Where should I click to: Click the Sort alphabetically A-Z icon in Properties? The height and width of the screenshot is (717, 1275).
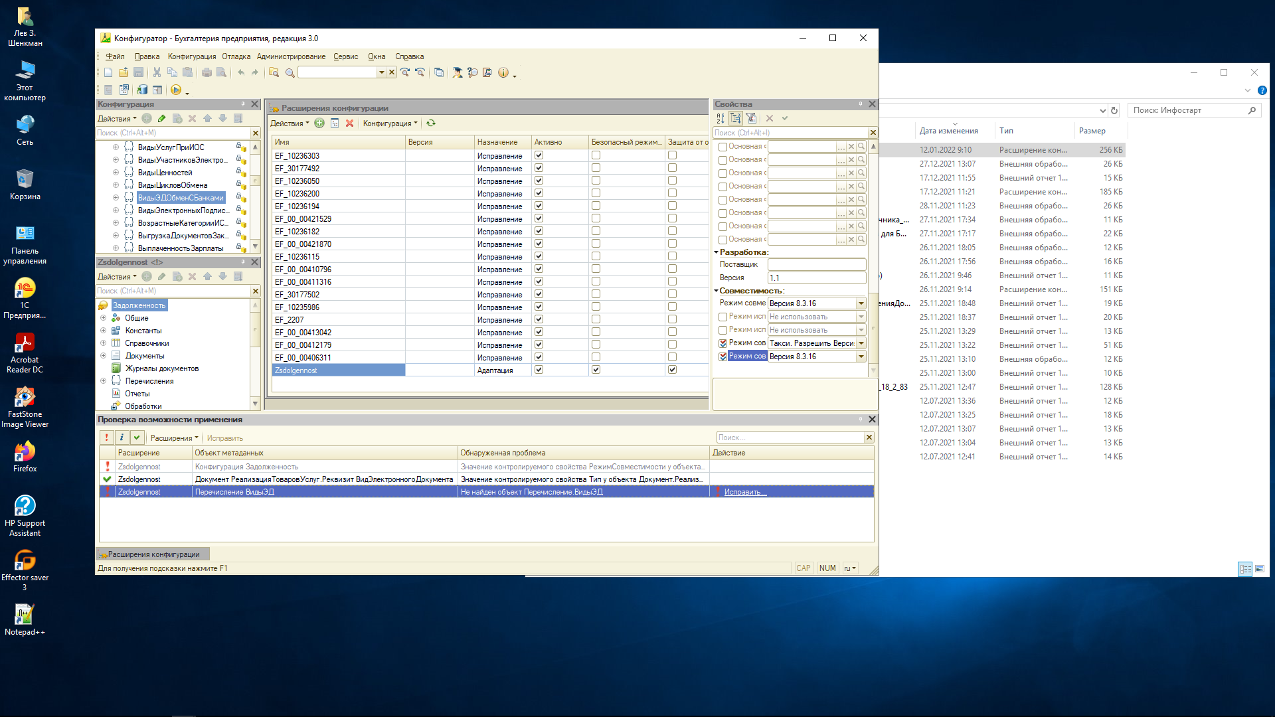pos(721,118)
